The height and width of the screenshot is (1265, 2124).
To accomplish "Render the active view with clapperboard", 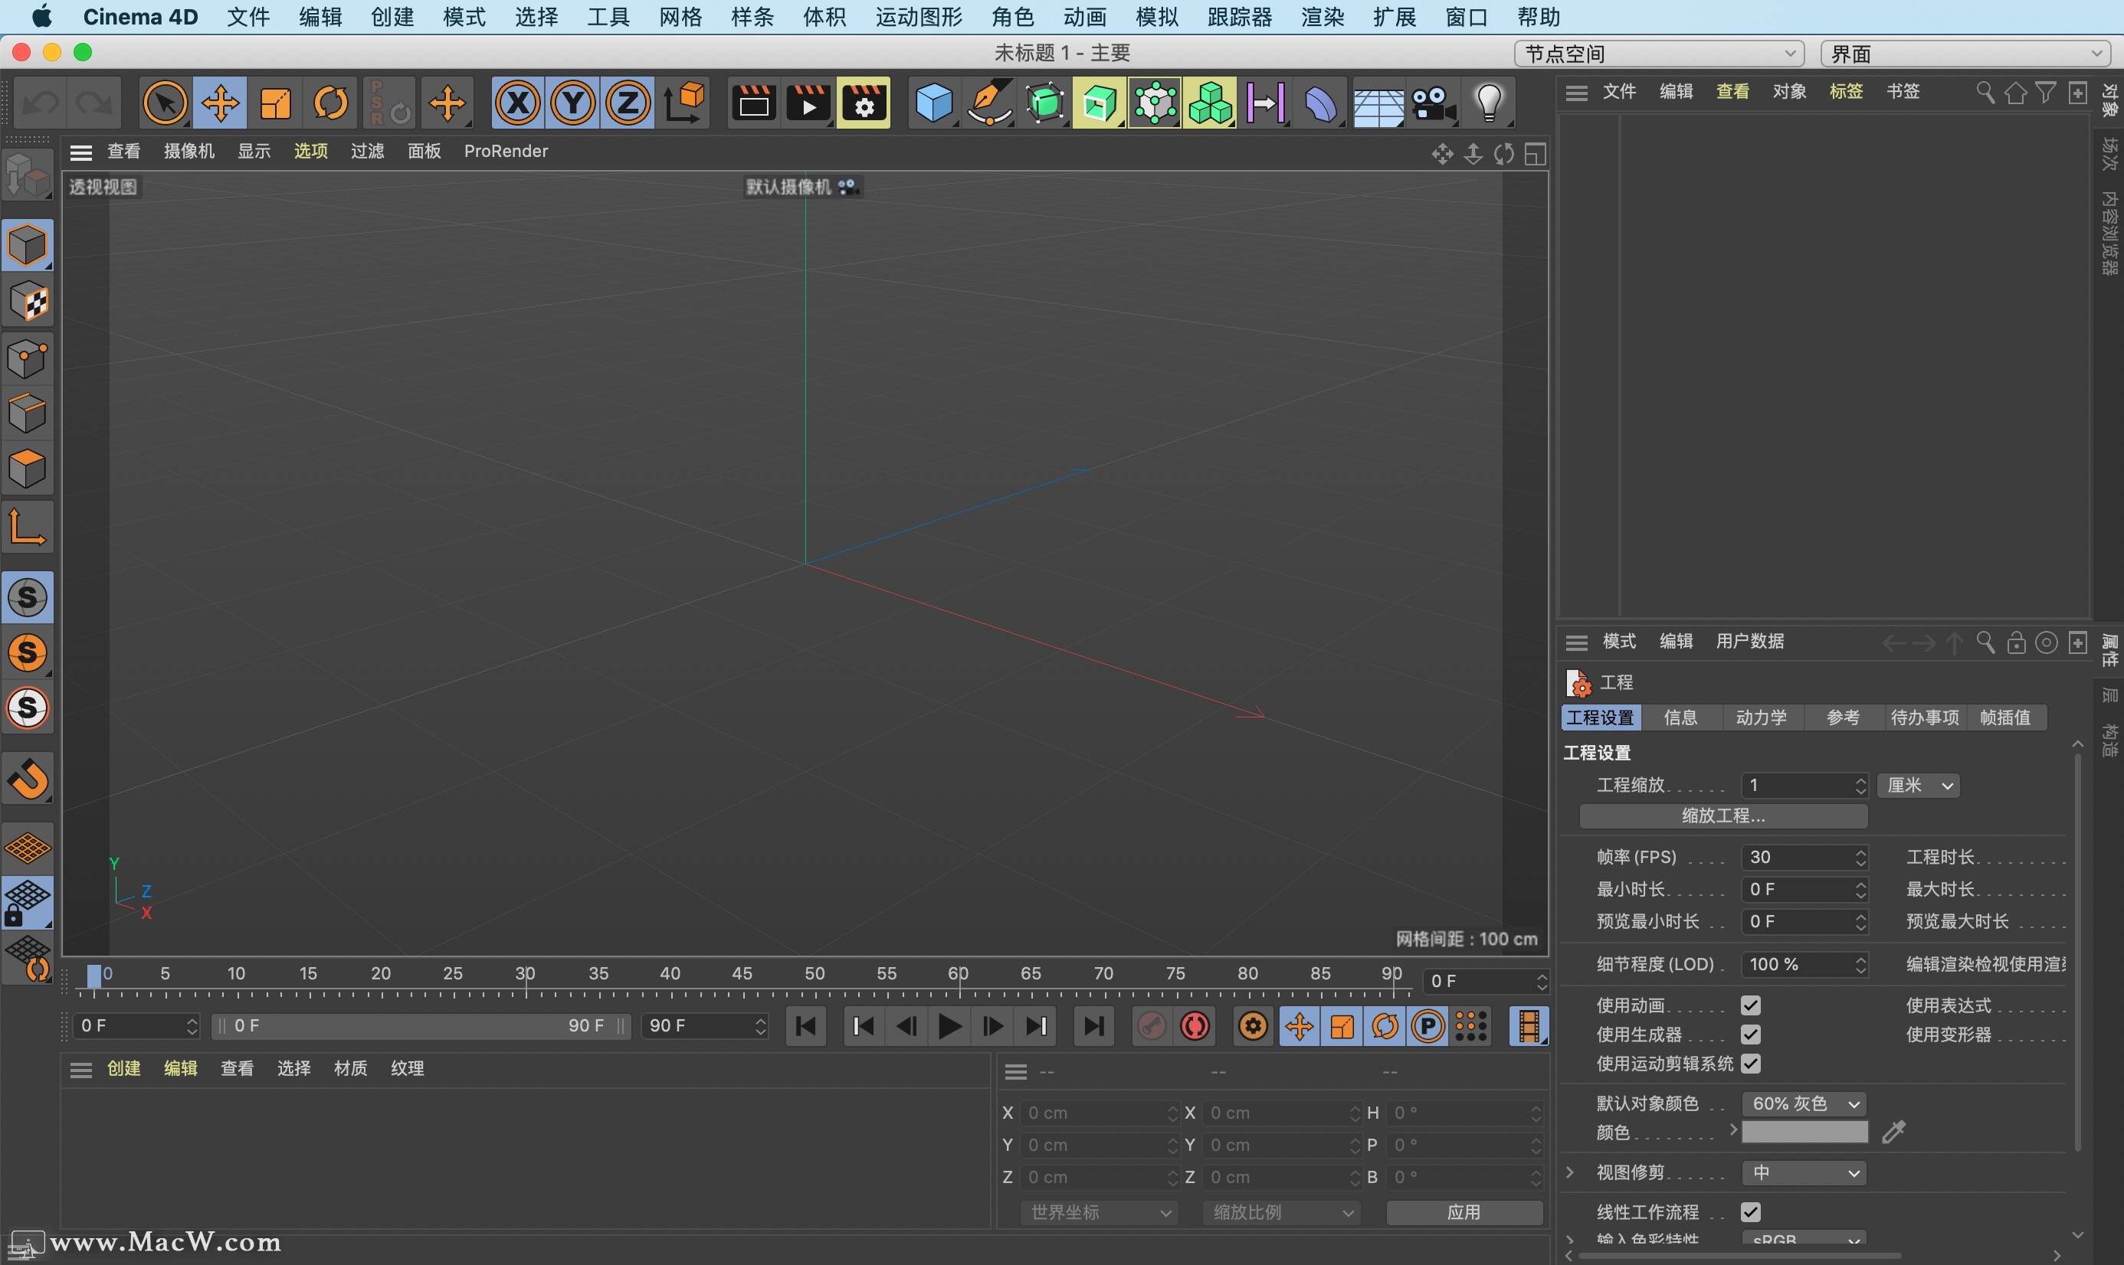I will [753, 104].
